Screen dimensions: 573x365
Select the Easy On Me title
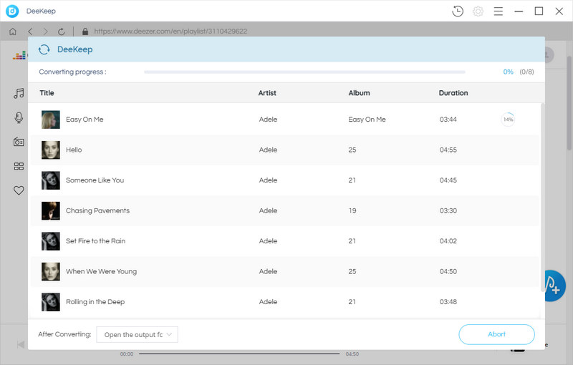click(x=85, y=120)
